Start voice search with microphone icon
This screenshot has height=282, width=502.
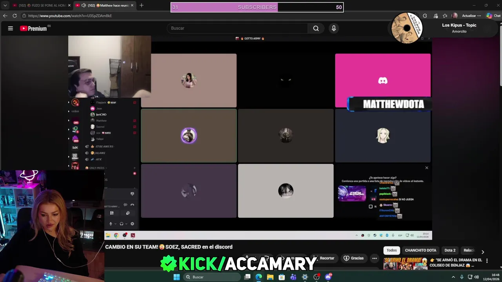(x=334, y=28)
